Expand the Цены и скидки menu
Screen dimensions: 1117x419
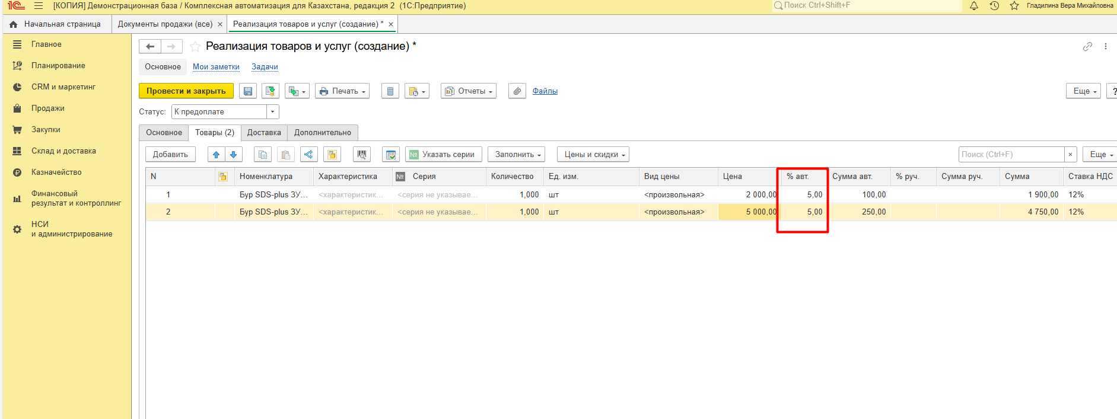pyautogui.click(x=593, y=155)
